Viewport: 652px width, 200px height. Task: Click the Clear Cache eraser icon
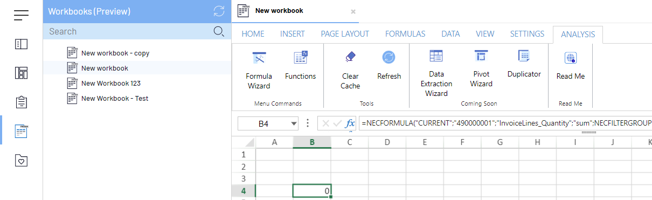tap(350, 57)
